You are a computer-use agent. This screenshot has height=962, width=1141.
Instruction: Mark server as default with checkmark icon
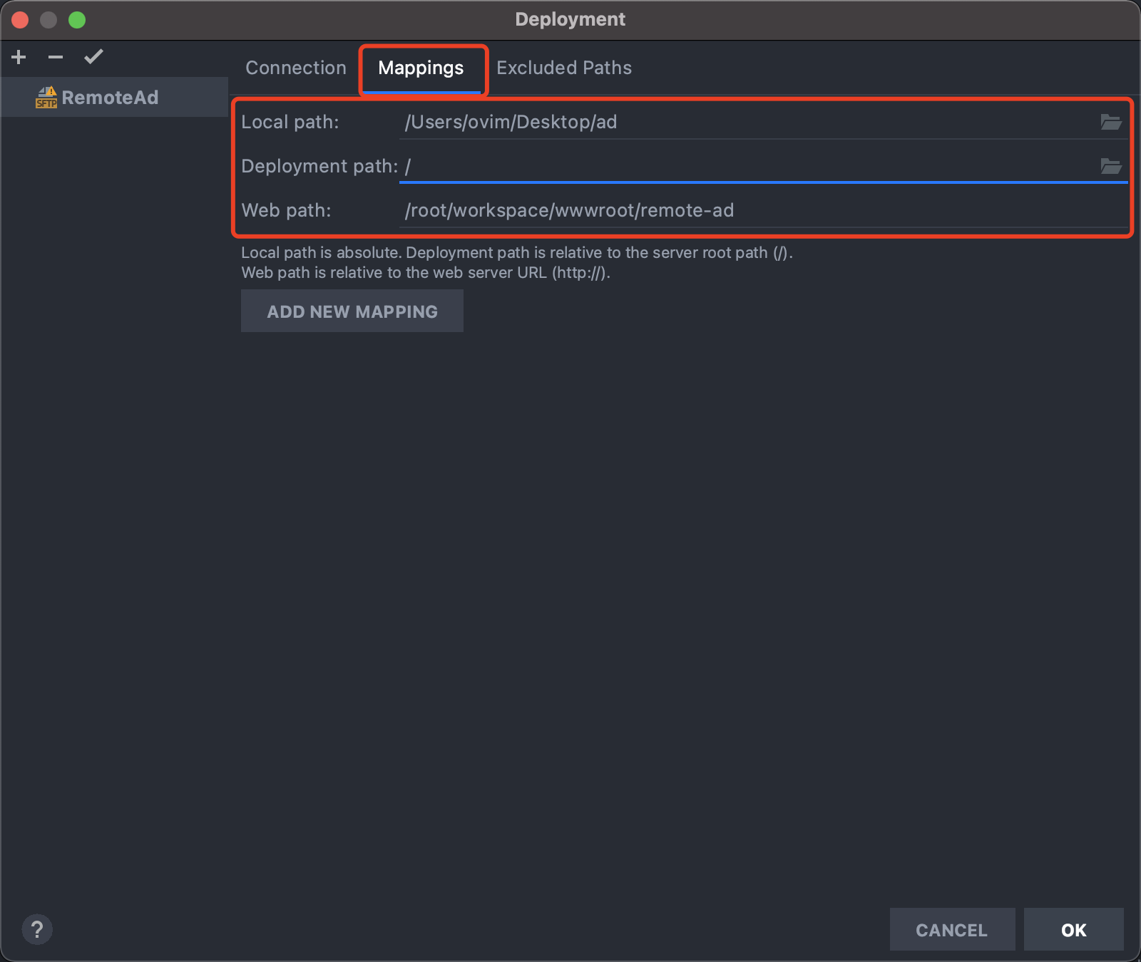[x=93, y=57]
